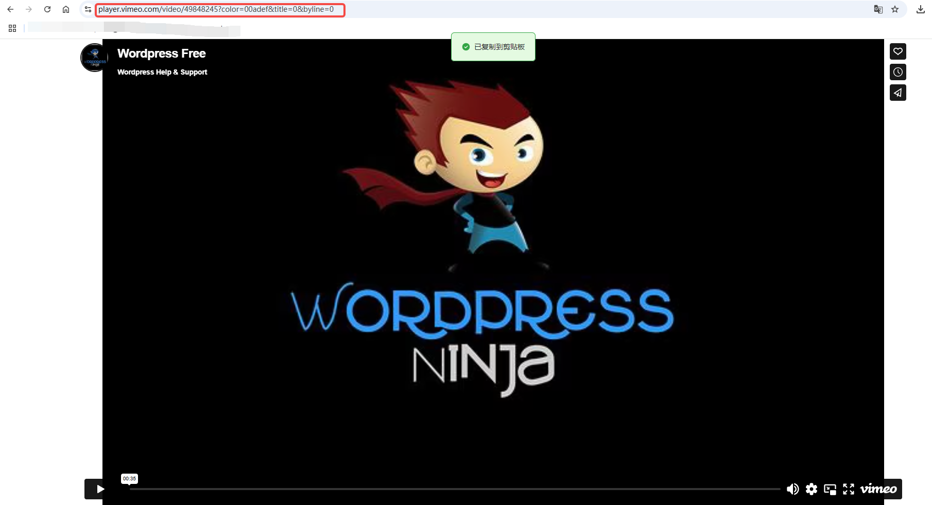Open the apps grid launcher
Image resolution: width=932 pixels, height=505 pixels.
coord(12,29)
